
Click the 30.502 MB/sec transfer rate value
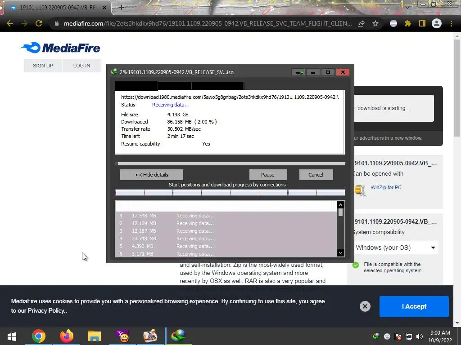[184, 129]
